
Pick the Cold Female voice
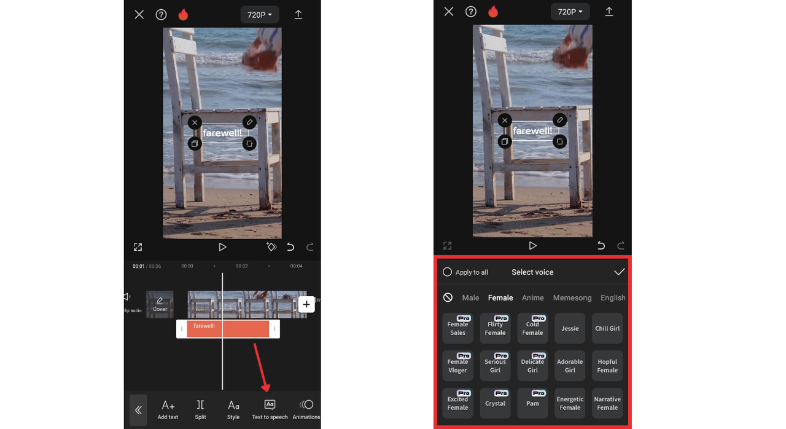[532, 328]
